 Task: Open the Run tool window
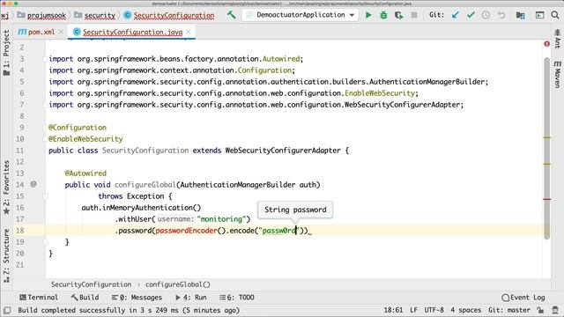[191, 298]
